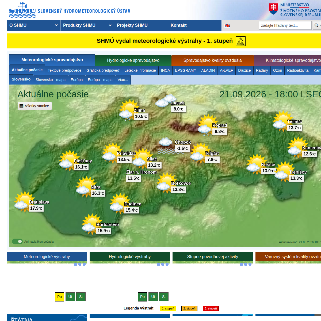Open the Grafická predpoveď tab
Viewport: 321px width, 321px height.
103,70
